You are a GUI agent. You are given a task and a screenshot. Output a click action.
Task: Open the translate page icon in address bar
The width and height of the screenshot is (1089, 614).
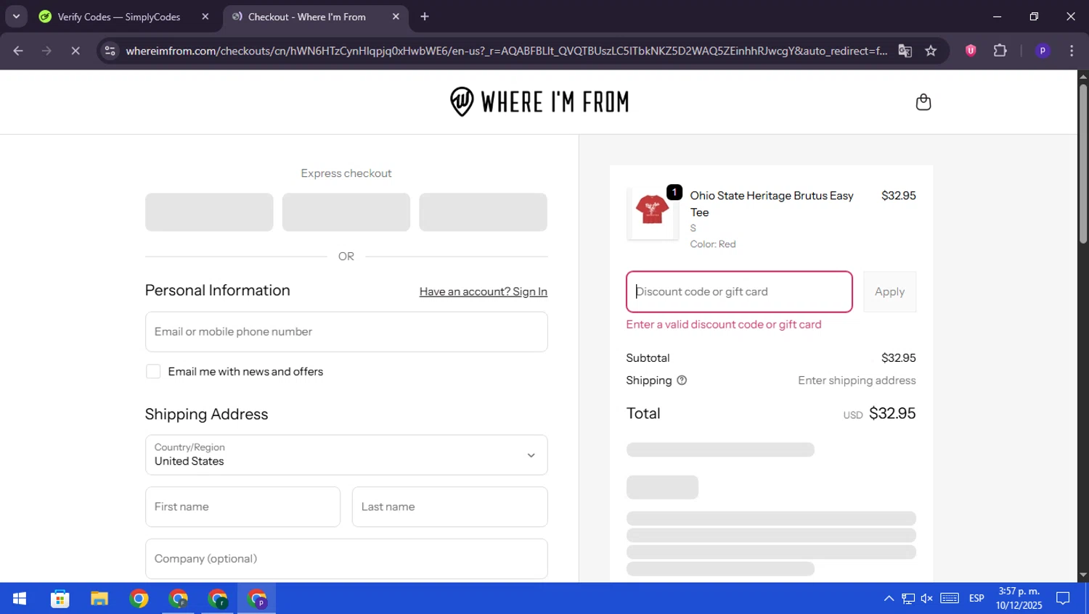[x=905, y=51]
